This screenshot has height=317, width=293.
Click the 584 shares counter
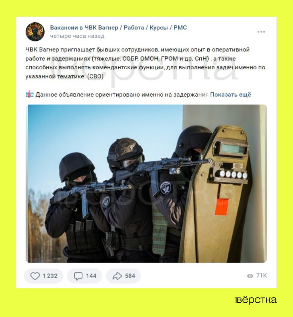click(130, 276)
